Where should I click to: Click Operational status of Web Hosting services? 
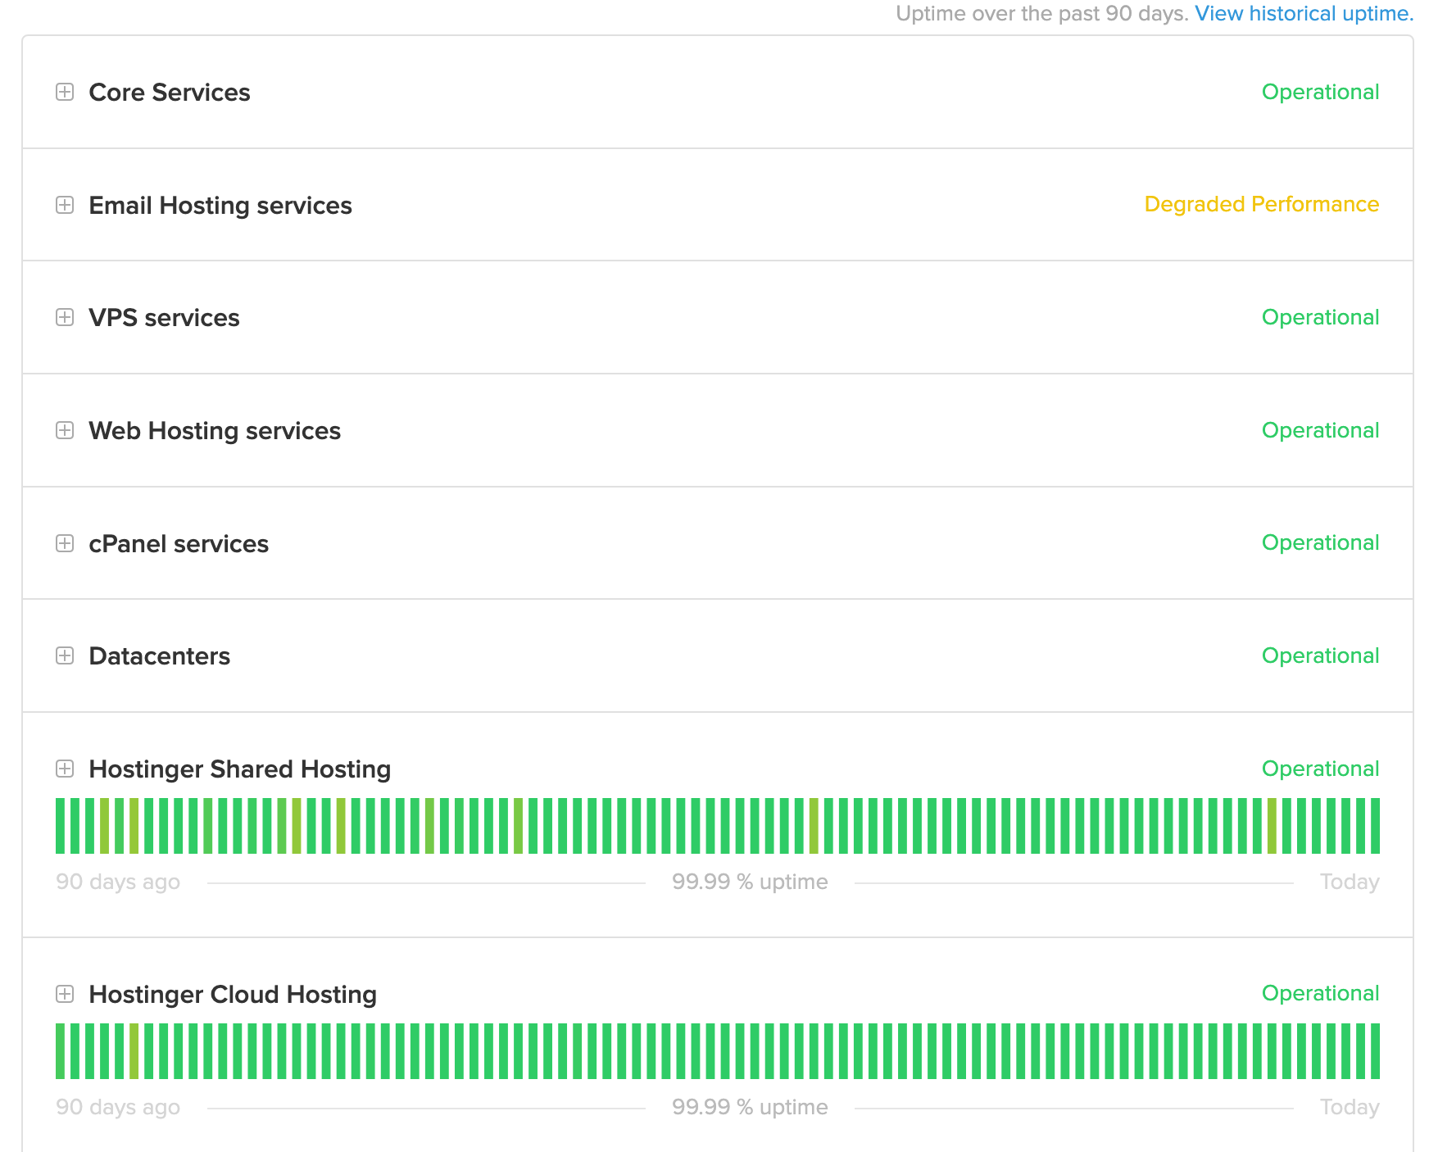click(x=1320, y=430)
